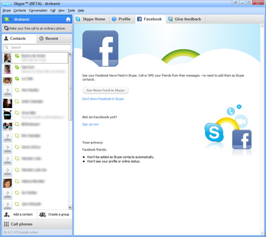Click the black cartoon avatar contact
266x237 pixels.
8,115
